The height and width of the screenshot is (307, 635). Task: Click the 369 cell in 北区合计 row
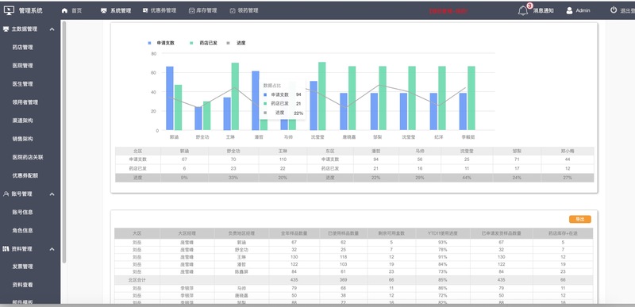coord(343,280)
